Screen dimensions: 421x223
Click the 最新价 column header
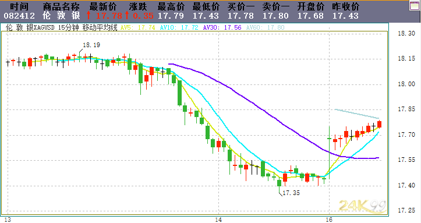(x=103, y=6)
